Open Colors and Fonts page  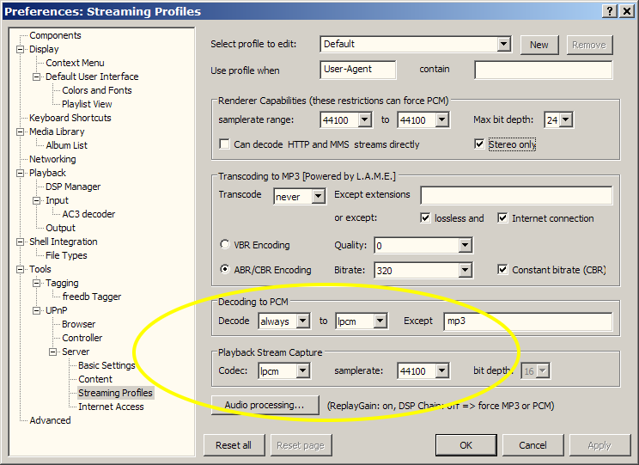[x=96, y=90]
